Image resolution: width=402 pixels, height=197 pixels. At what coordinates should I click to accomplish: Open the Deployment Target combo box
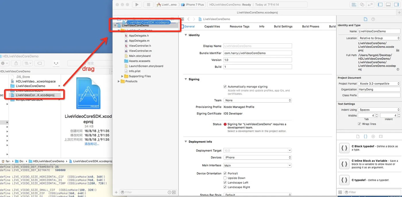click(x=258, y=150)
